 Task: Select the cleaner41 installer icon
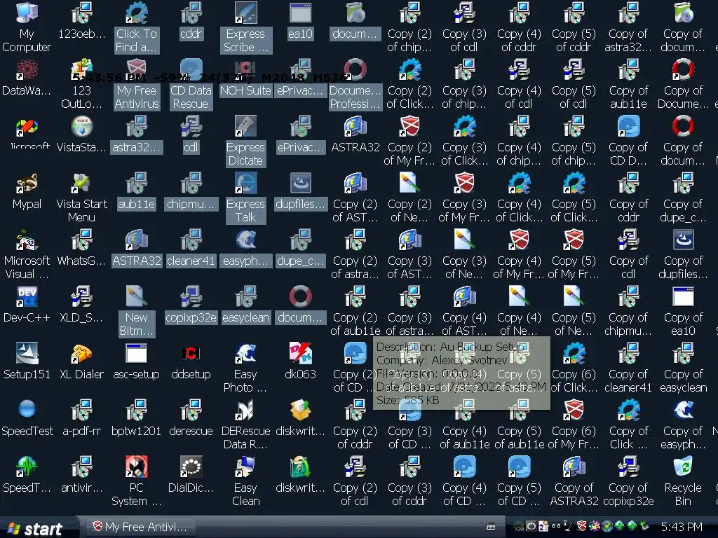(x=191, y=240)
